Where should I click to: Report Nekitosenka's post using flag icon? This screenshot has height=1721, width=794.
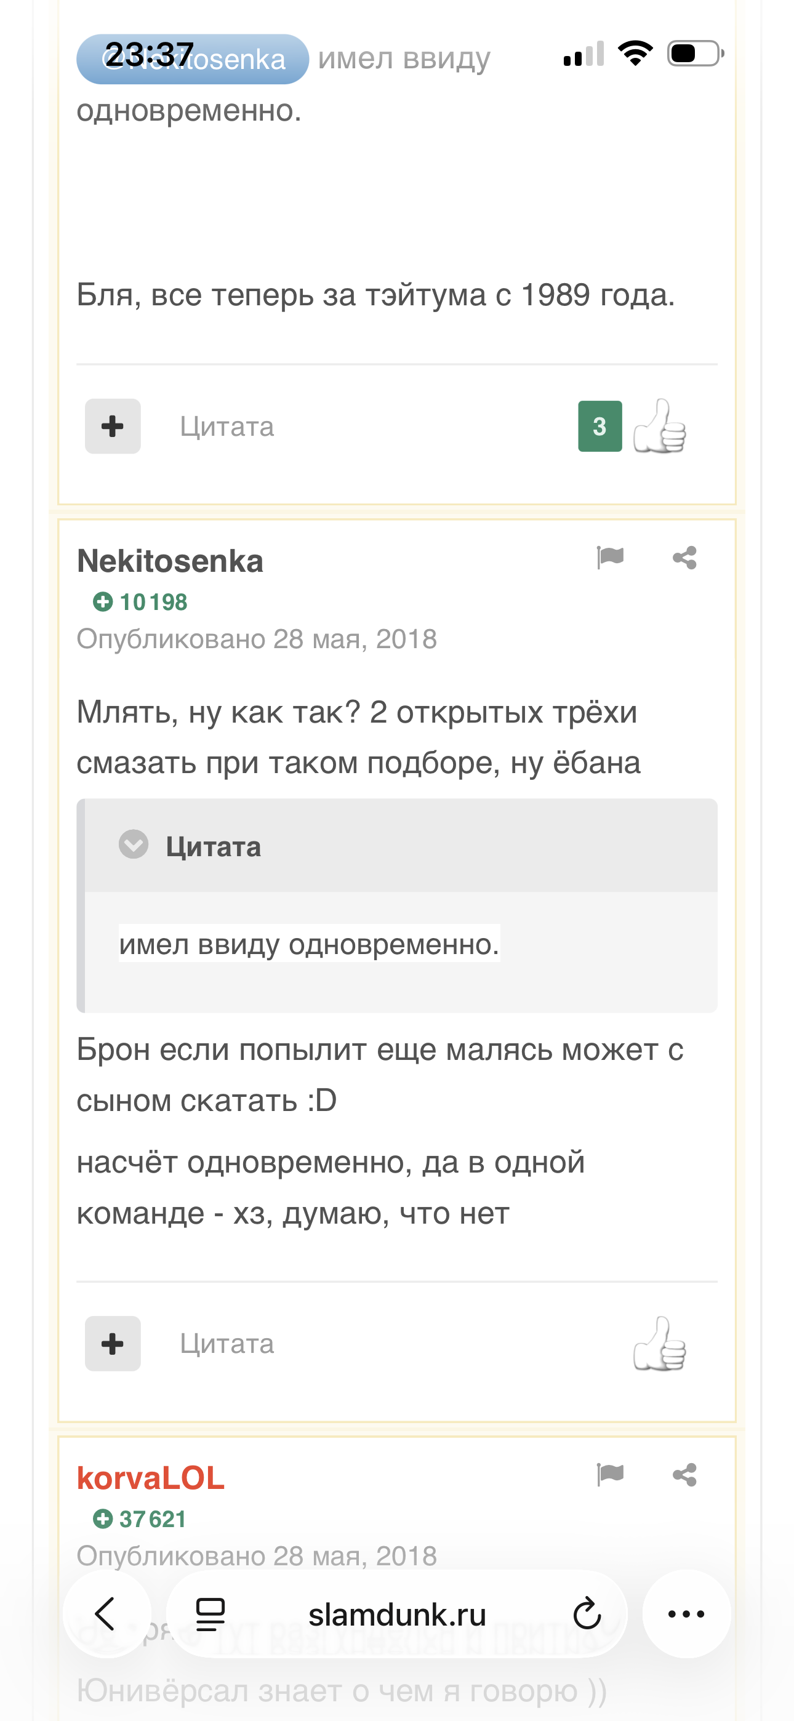[x=609, y=557]
